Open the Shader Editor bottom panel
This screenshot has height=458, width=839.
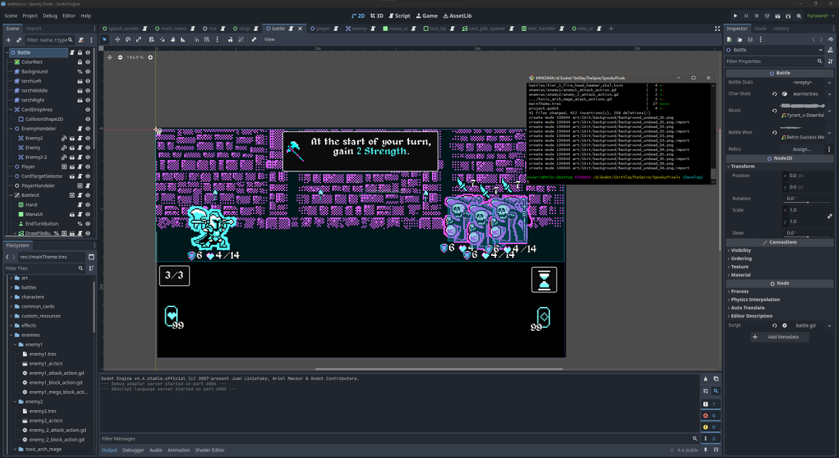[210, 450]
